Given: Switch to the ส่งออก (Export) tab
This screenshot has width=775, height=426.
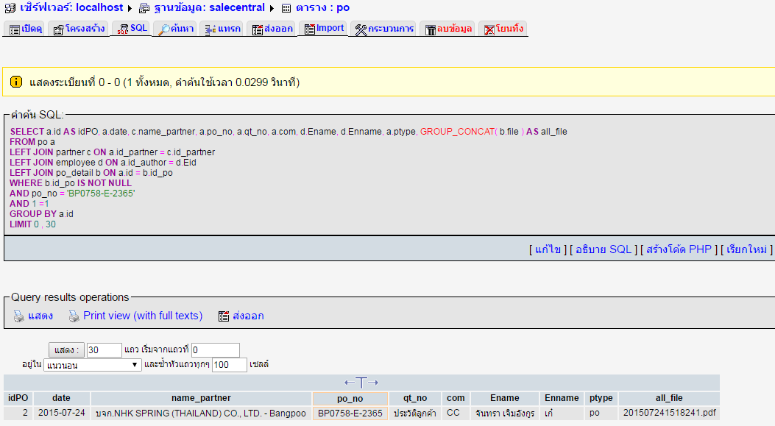Looking at the screenshot, I should click(272, 29).
